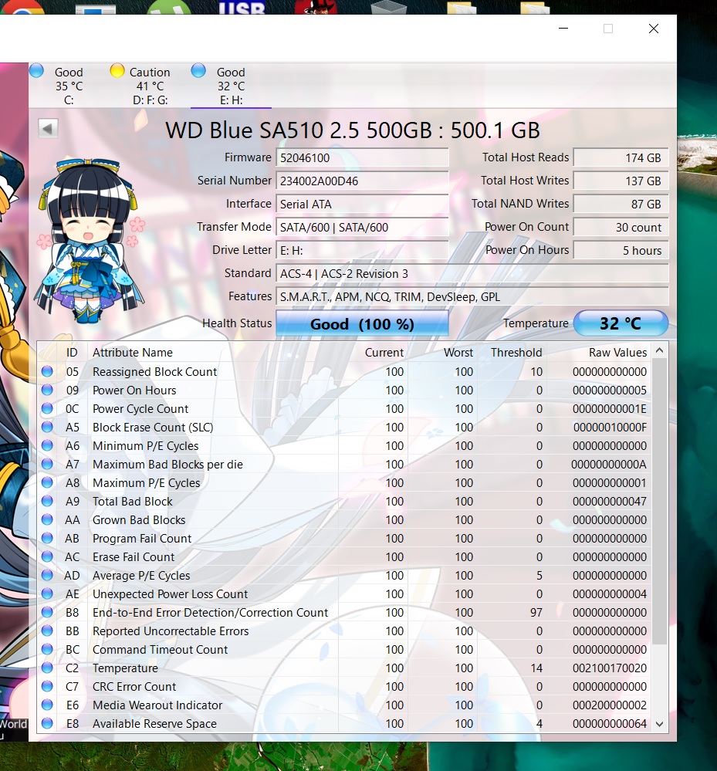Select the Maximum Bad Blocks per die row
The width and height of the screenshot is (717, 771).
(345, 465)
